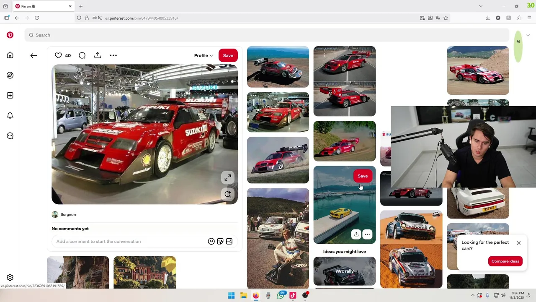
Task: Click the browser address bar URL
Action: point(142,18)
